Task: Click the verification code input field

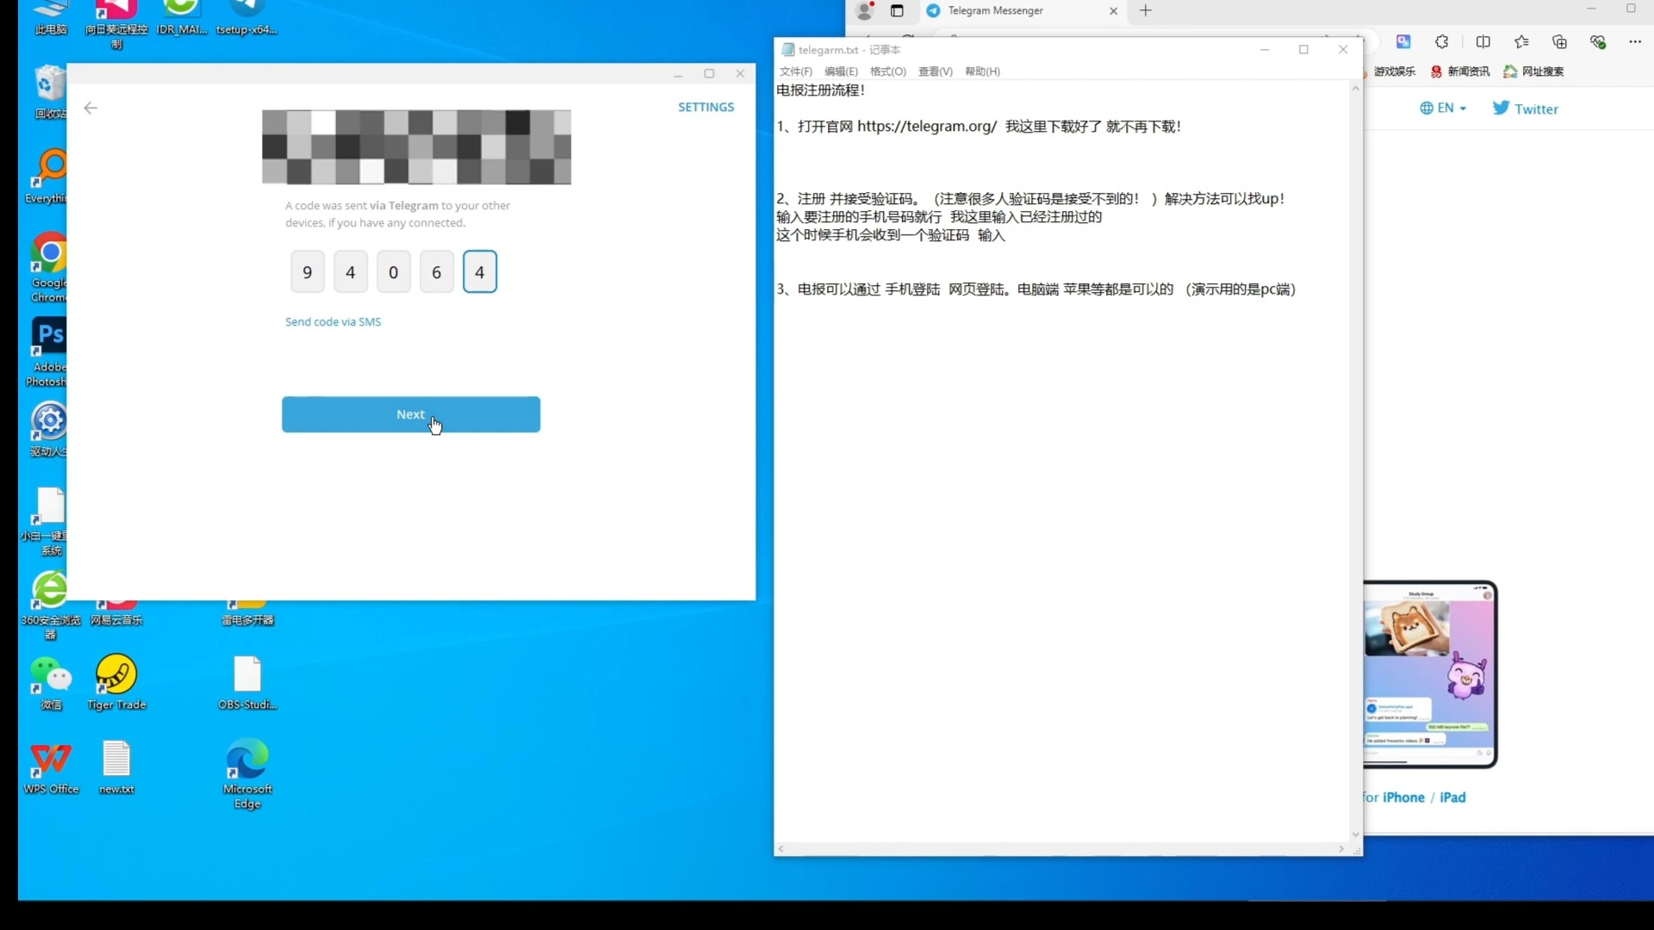Action: pyautogui.click(x=479, y=272)
